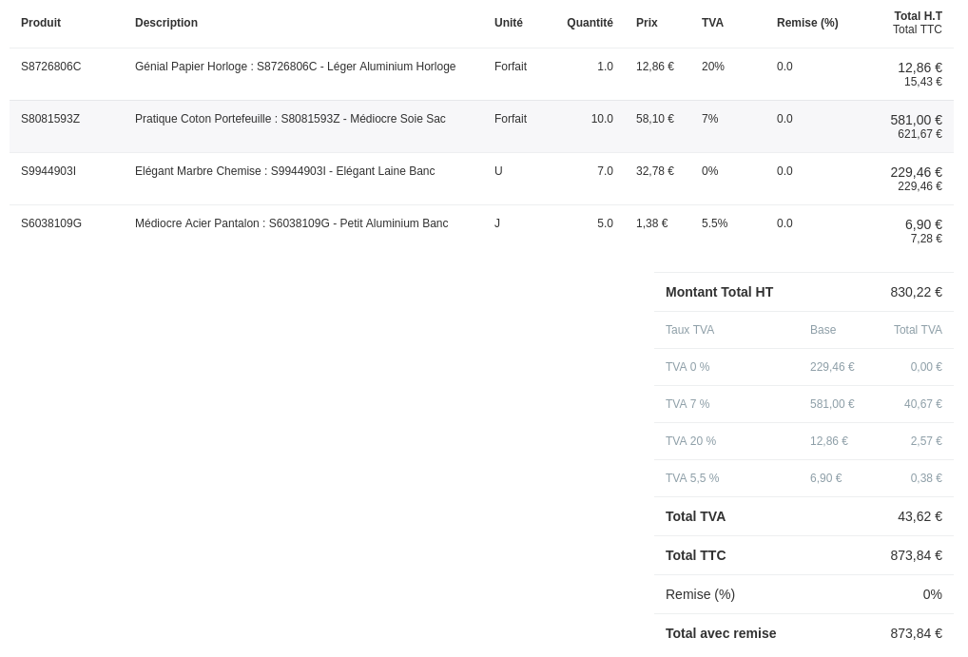
Task: Click the TVA 20 % row label
Action: 690,441
